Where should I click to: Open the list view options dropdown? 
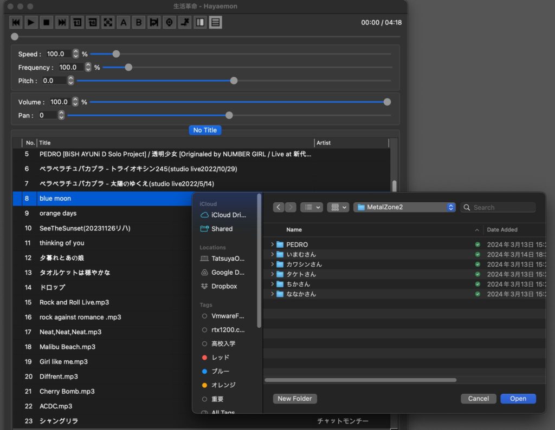[311, 207]
